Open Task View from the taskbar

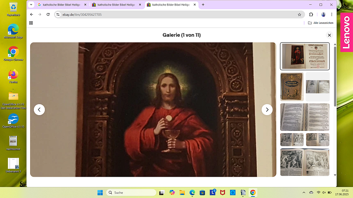click(161, 192)
